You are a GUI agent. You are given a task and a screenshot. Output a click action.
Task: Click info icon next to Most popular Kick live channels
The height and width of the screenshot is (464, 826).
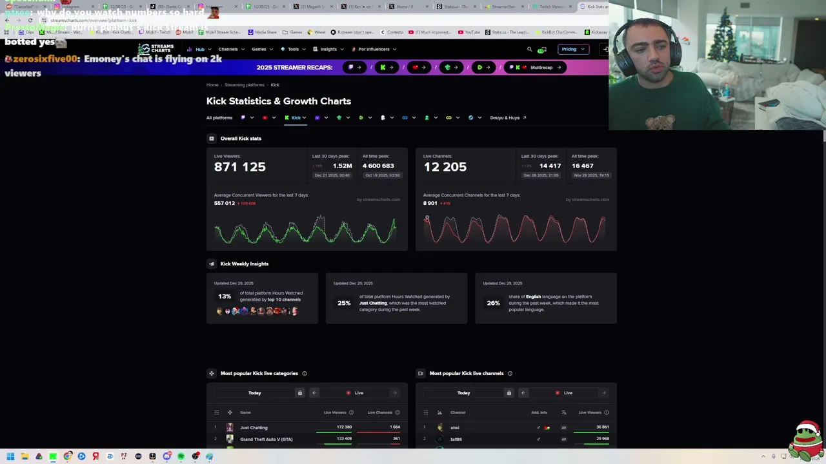510,373
